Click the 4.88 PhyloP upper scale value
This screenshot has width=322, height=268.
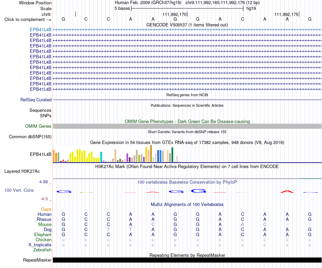43,182
